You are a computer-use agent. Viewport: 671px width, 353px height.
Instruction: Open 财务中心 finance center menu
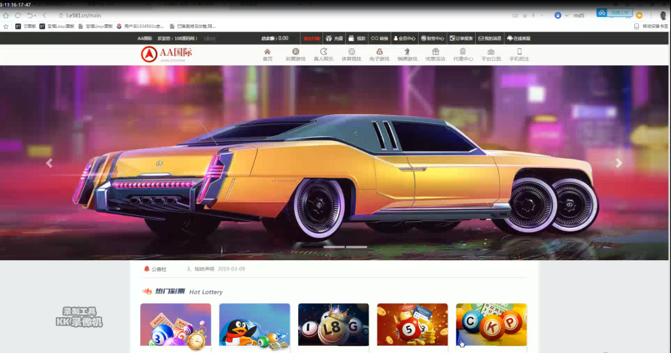[432, 39]
